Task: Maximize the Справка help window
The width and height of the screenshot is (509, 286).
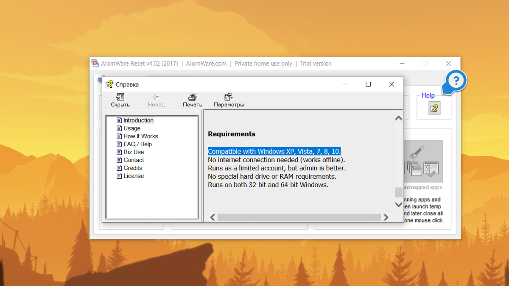Action: 368,84
